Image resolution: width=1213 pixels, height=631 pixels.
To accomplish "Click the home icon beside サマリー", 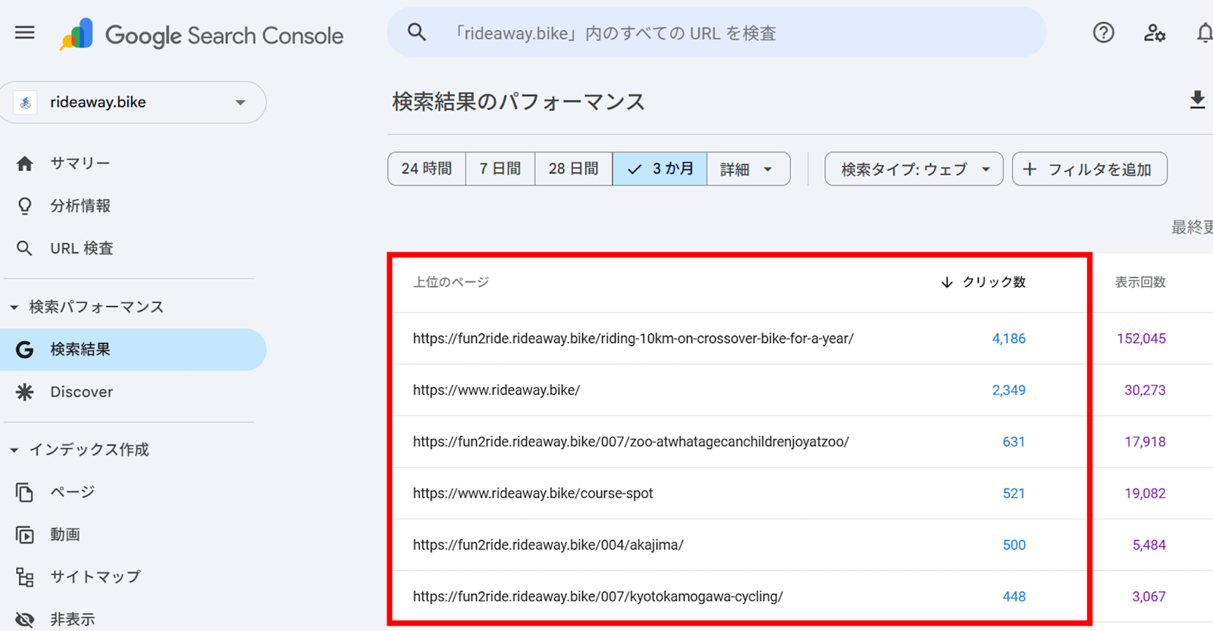I will [x=25, y=163].
